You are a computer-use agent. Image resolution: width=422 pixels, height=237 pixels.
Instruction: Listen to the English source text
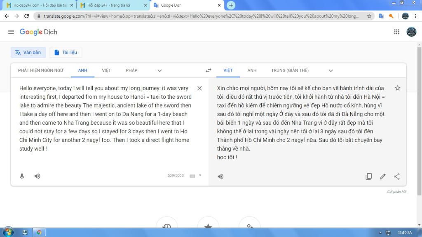tap(37, 176)
